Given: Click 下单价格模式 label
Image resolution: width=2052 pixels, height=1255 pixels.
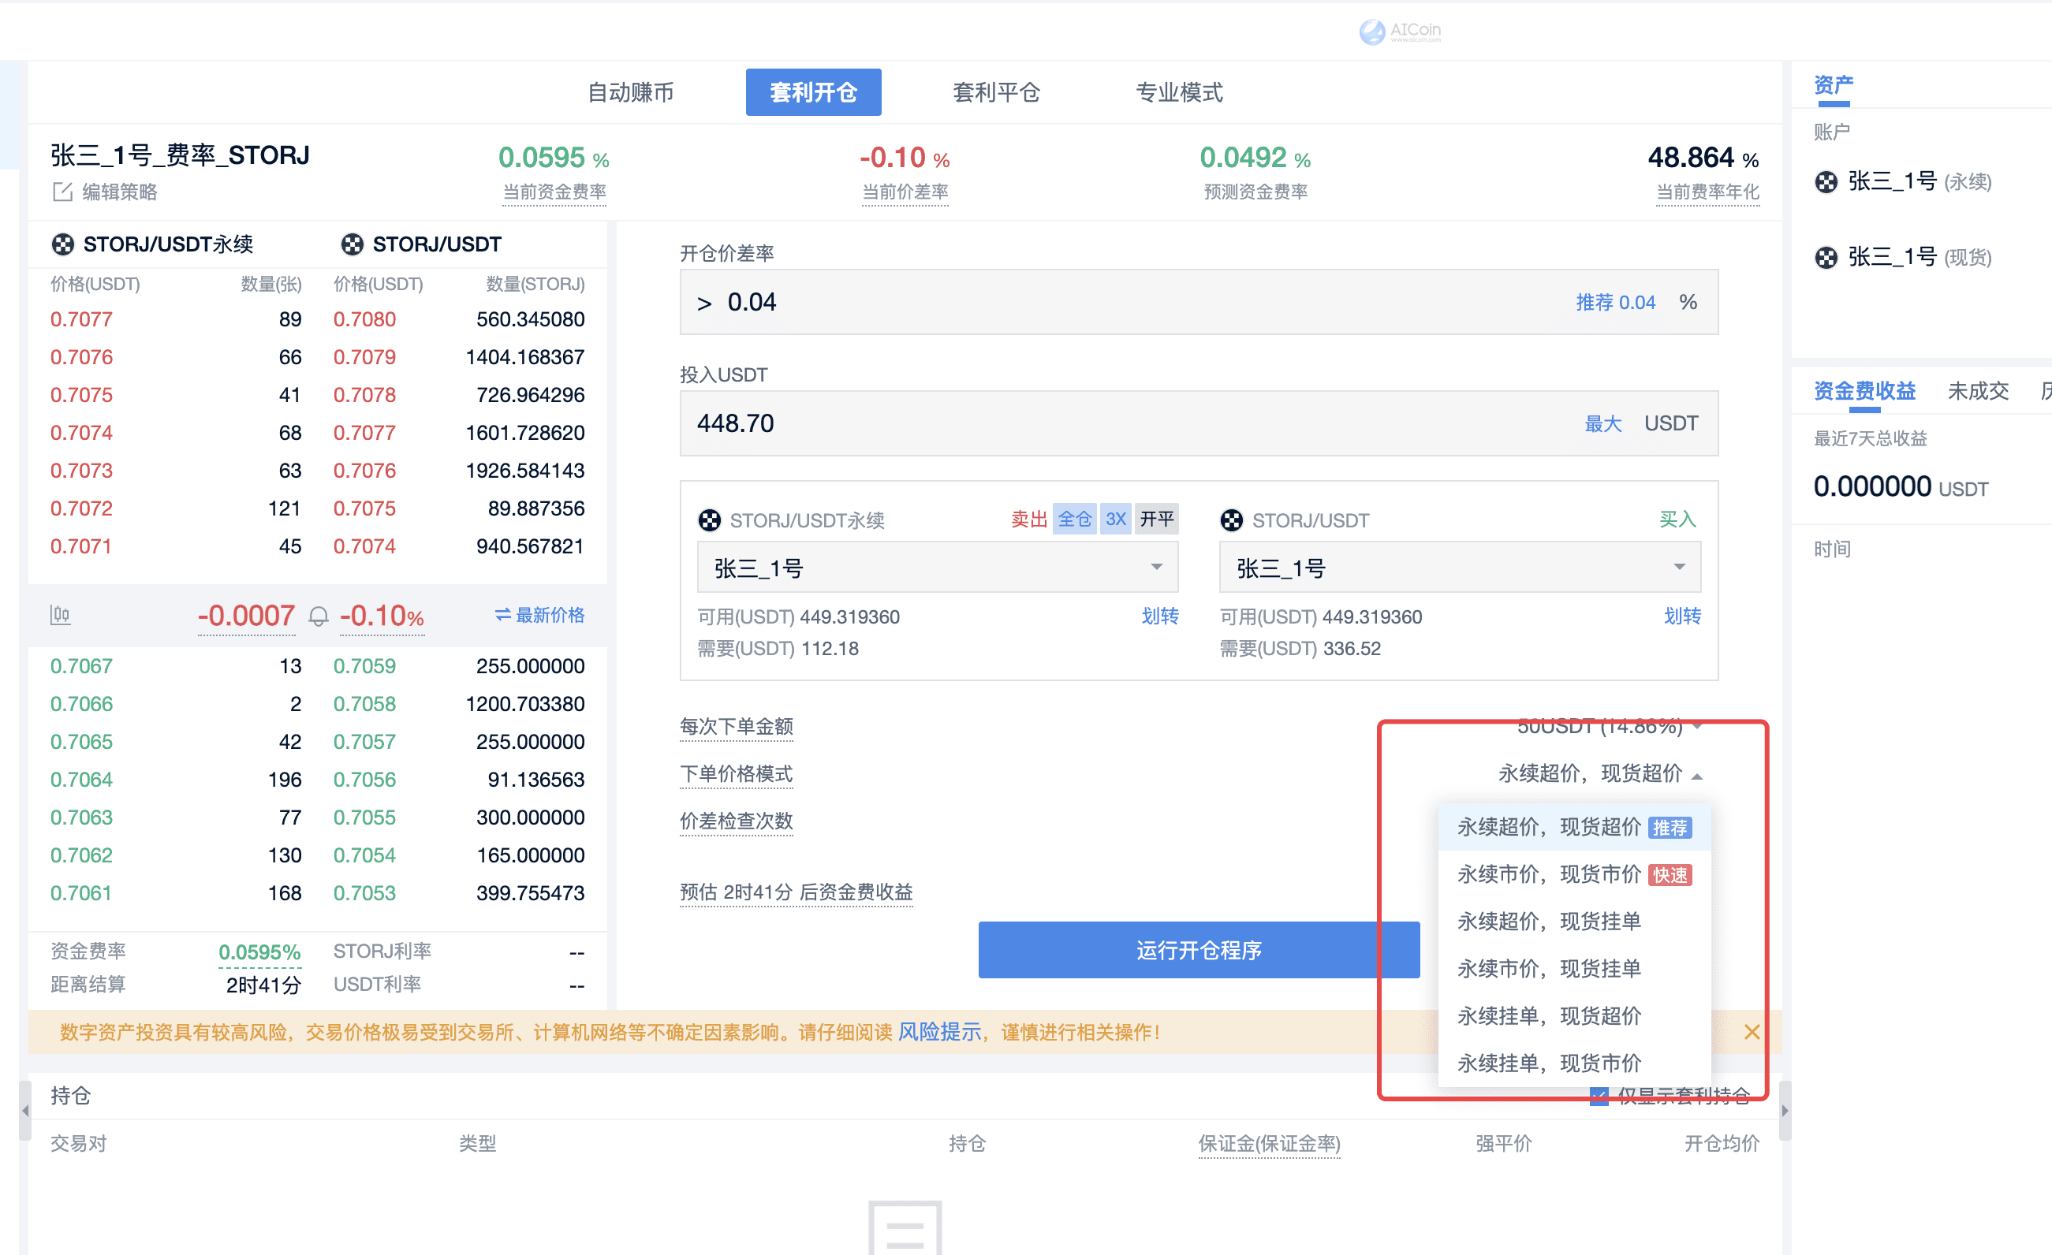Looking at the screenshot, I should [x=737, y=774].
